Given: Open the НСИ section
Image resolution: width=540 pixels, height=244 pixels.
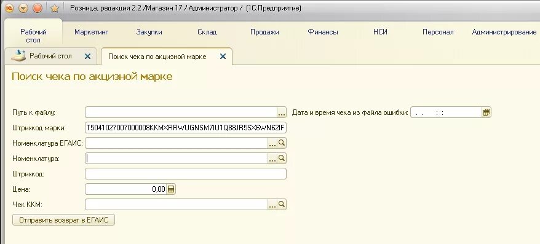Looking at the screenshot, I should [x=380, y=32].
